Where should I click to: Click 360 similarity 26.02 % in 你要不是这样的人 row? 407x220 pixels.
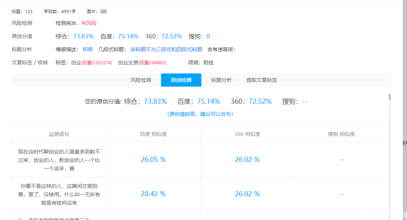247,194
